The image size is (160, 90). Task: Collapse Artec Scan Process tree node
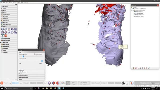click(x=132, y=10)
